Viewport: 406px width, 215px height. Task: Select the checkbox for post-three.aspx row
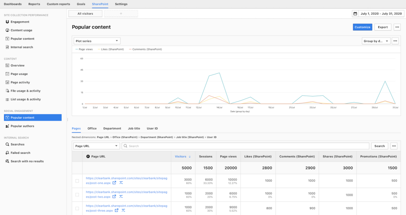point(77,209)
